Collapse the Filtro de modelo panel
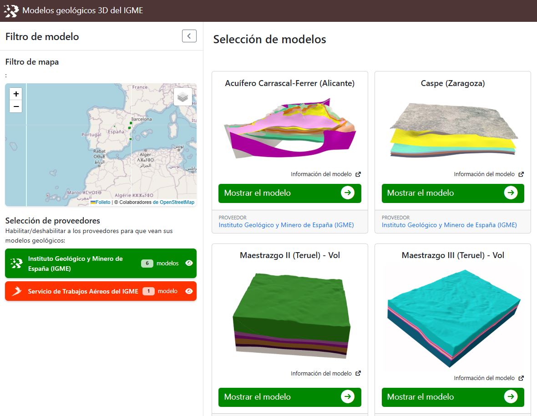This screenshot has width=537, height=416. 189,36
